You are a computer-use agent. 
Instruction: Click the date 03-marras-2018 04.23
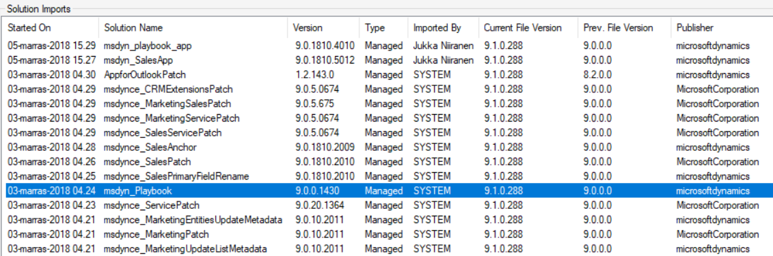(x=51, y=205)
